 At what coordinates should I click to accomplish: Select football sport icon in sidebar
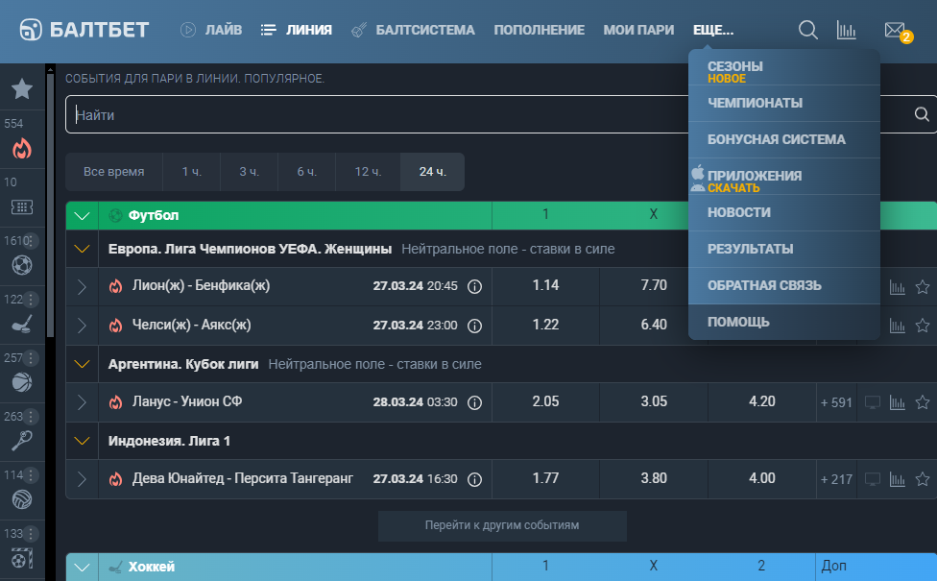point(22,265)
